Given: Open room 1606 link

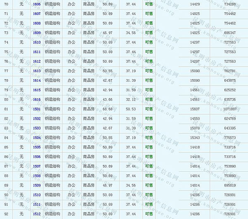Looking at the screenshot, I should (37, 4).
